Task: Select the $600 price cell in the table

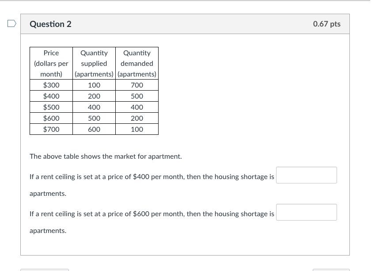Action: click(51, 118)
